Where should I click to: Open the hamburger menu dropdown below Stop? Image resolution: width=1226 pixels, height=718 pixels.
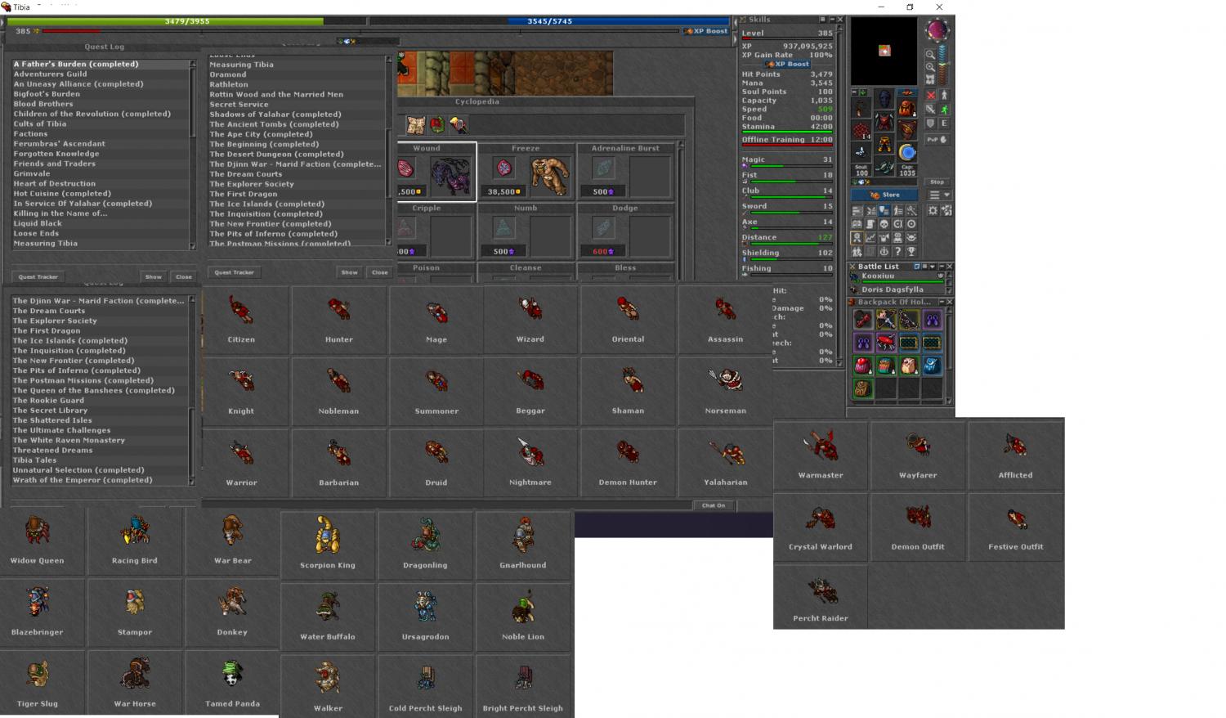point(939,195)
